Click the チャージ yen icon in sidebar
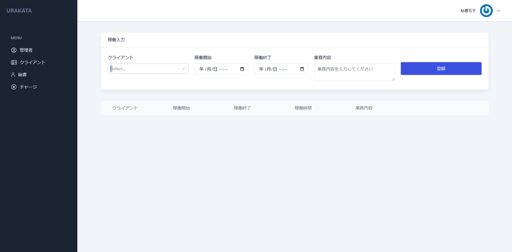512x252 pixels. [x=14, y=87]
